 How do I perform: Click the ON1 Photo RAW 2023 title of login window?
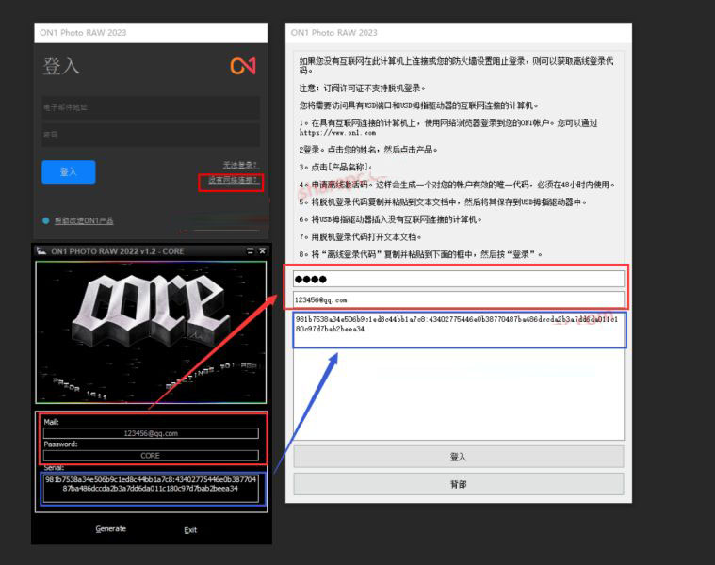83,33
